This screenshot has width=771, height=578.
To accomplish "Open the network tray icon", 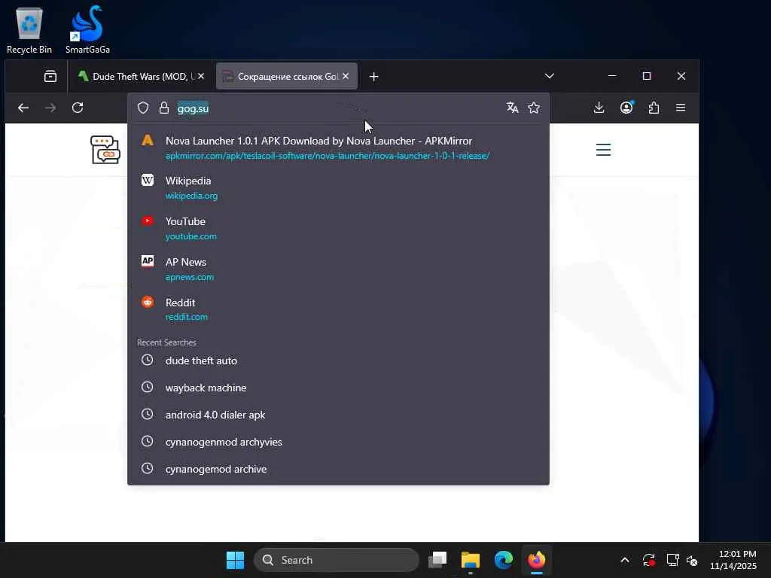I will 672,560.
